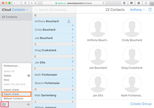Choose Refresh Contacts from the menu
Viewport: 154px width, 108px height.
point(17,98)
